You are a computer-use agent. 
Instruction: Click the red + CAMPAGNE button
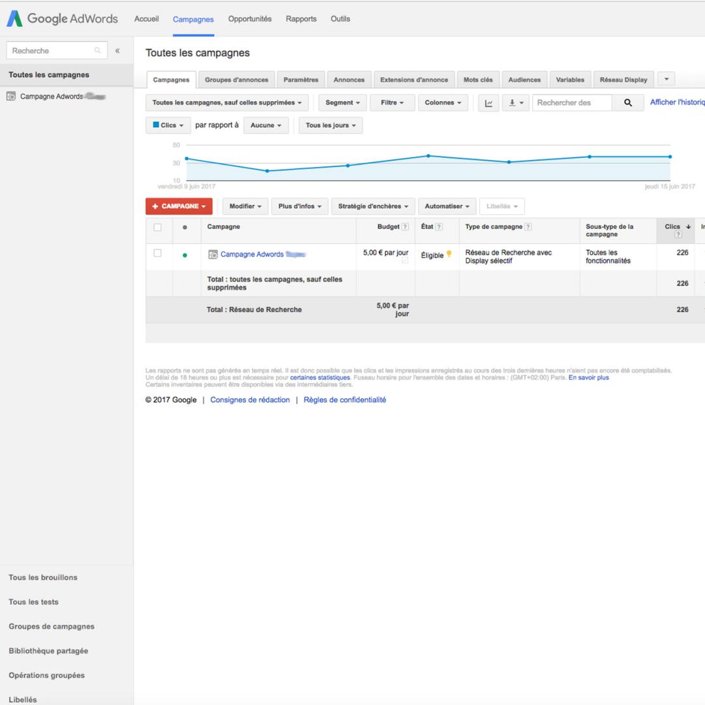coord(179,206)
